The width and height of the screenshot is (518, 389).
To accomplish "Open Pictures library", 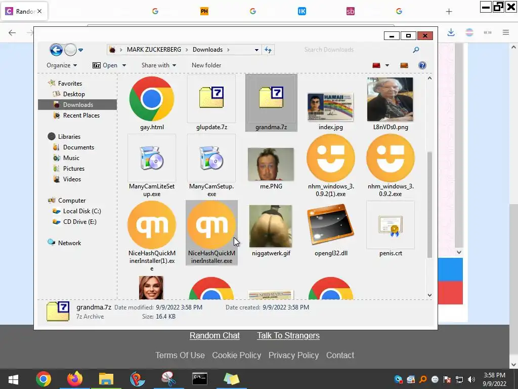I will pos(74,168).
